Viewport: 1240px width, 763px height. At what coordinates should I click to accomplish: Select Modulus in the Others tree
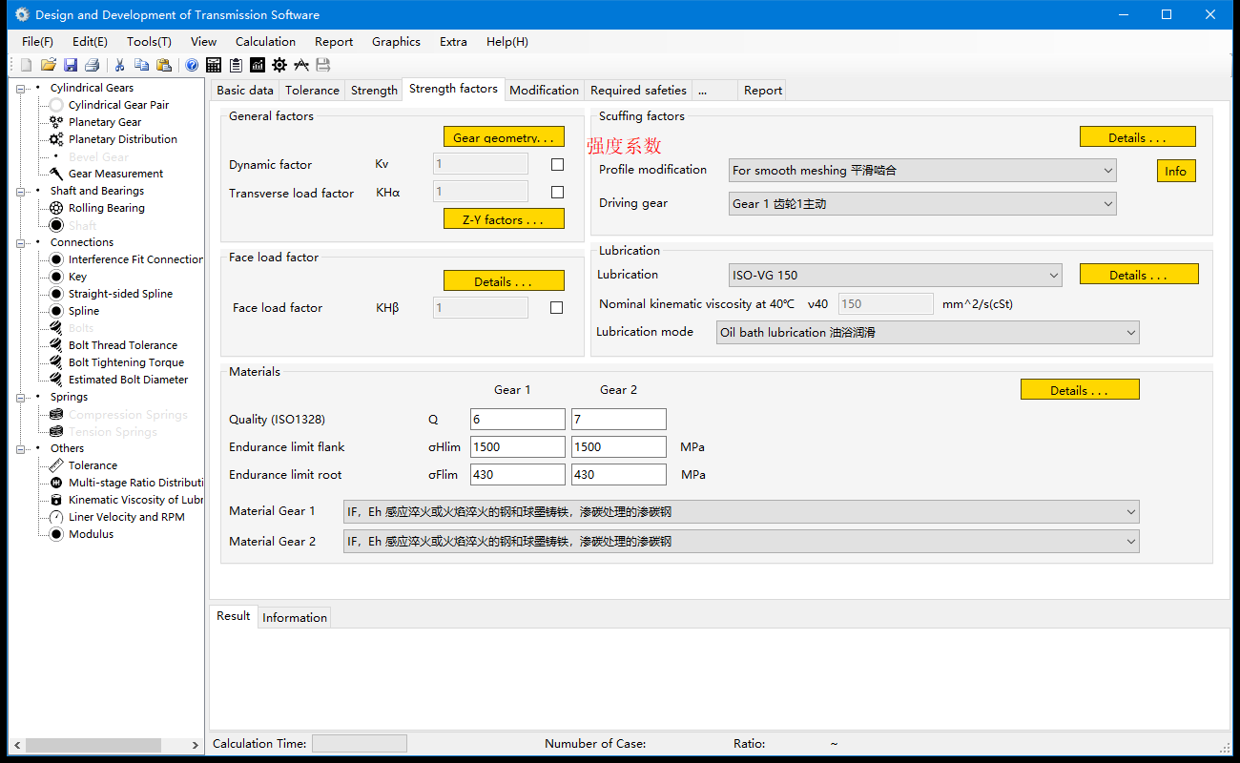click(x=91, y=534)
